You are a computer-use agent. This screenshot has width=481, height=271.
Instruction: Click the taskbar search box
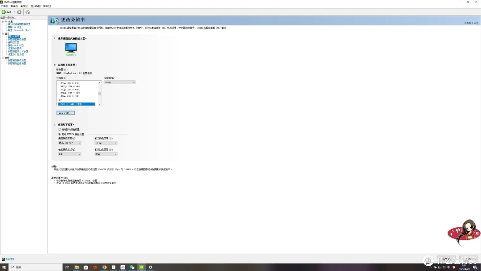[x=35, y=267]
